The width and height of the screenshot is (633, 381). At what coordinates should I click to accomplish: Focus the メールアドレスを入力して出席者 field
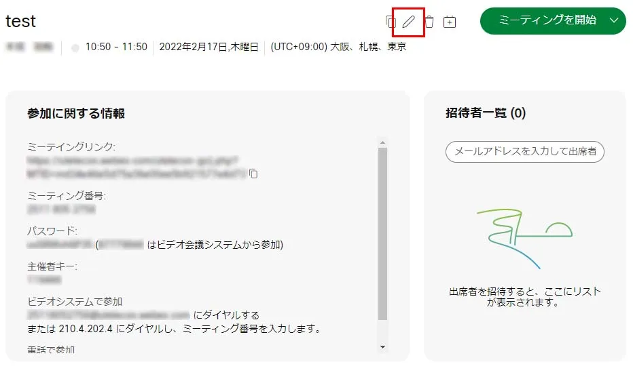(525, 151)
